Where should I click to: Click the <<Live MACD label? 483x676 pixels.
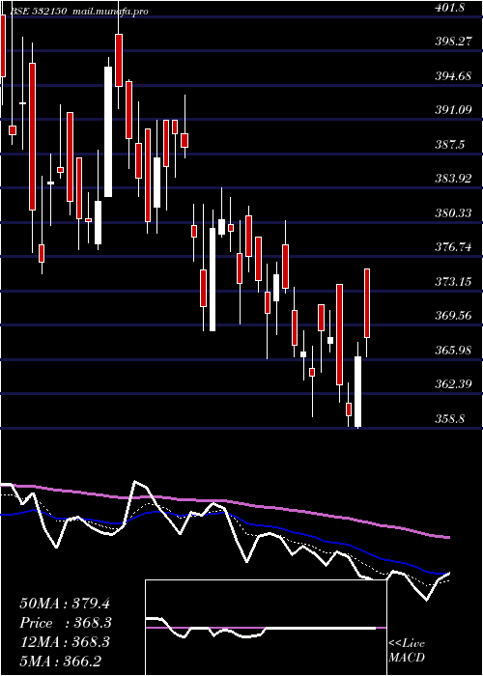(407, 651)
